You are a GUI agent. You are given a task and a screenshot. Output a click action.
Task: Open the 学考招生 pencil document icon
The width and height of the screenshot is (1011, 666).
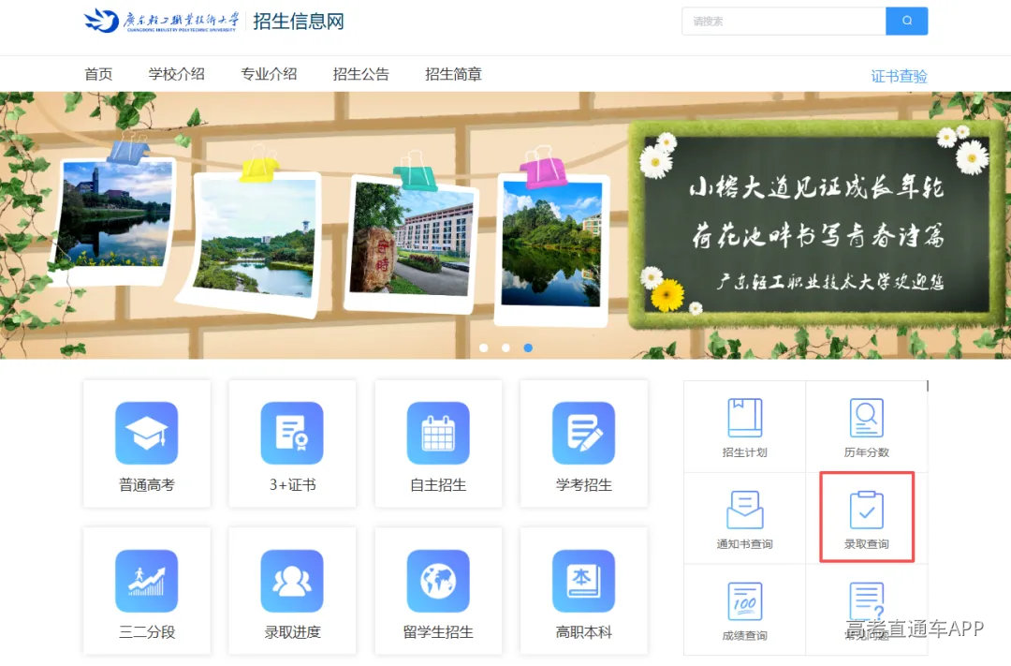click(x=583, y=433)
